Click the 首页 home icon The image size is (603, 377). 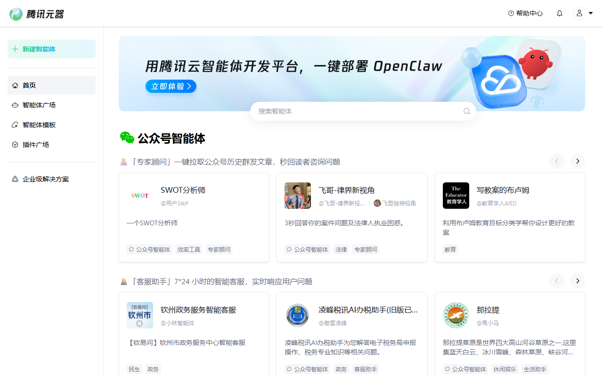coord(15,85)
